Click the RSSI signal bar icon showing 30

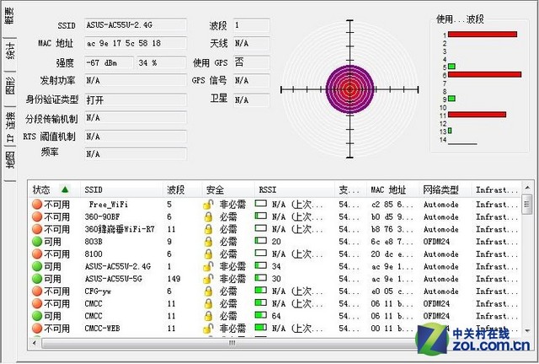pos(260,278)
